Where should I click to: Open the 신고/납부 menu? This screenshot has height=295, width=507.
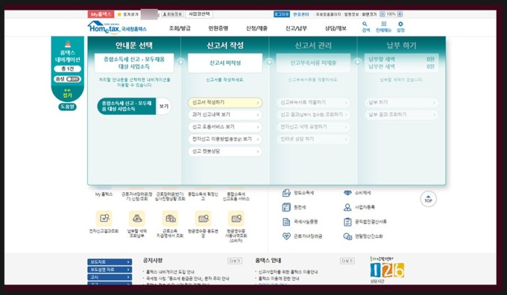296,29
